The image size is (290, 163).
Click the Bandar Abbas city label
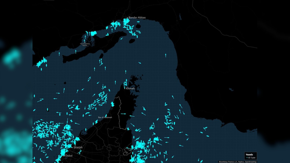(137, 17)
